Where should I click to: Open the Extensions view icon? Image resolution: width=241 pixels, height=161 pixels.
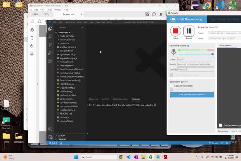[x=50, y=61]
